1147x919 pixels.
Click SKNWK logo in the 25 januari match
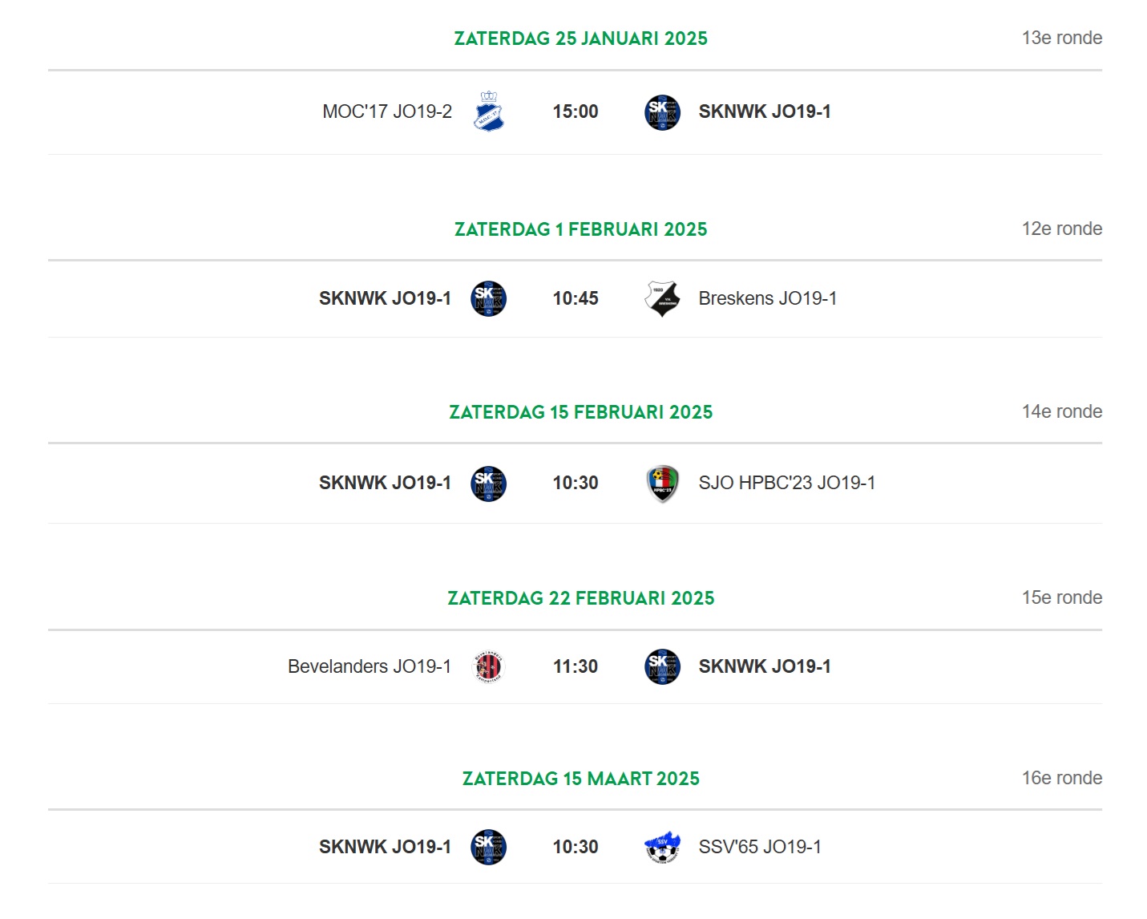coord(662,111)
